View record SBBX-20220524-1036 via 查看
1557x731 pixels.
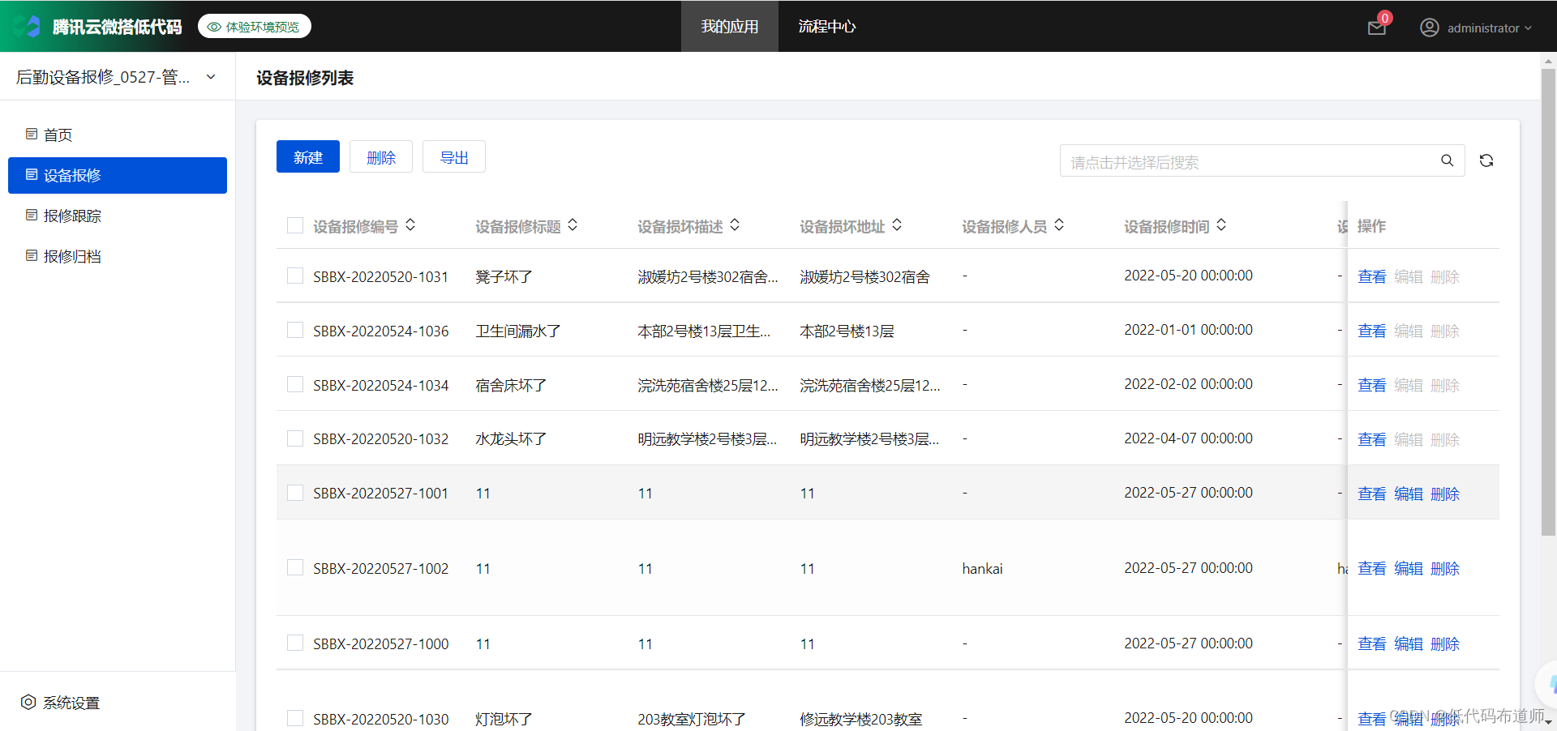pyautogui.click(x=1372, y=331)
